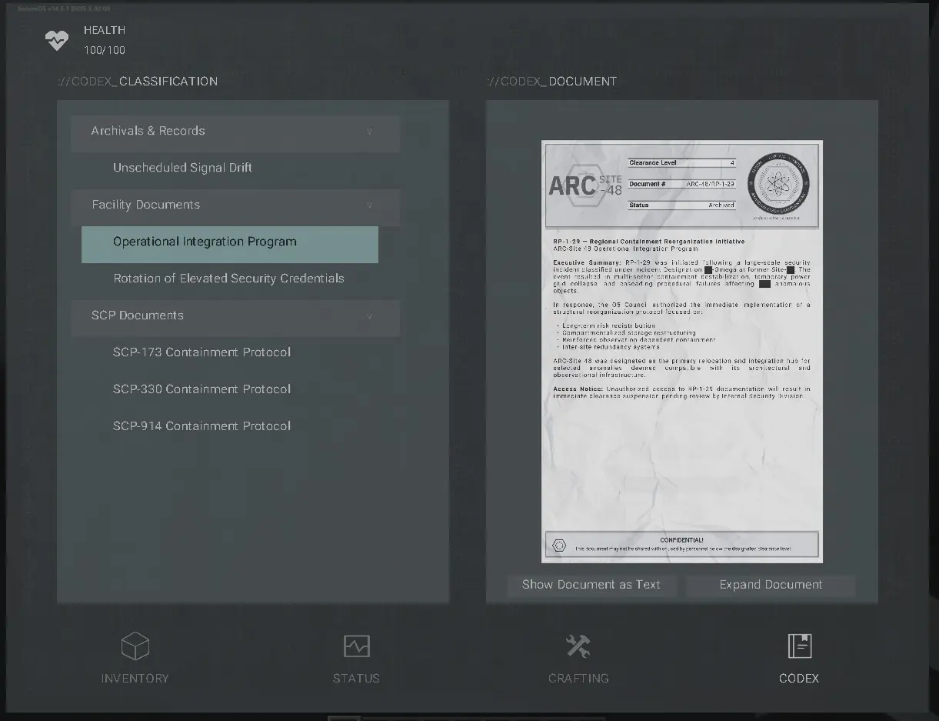Click the Expand Document button
This screenshot has width=939, height=721.
click(x=771, y=585)
